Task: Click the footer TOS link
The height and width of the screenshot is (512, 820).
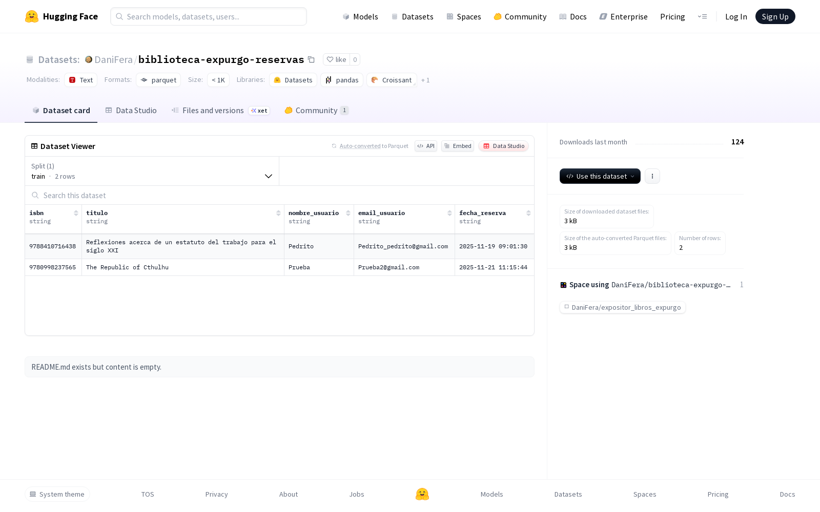Action: tap(148, 494)
